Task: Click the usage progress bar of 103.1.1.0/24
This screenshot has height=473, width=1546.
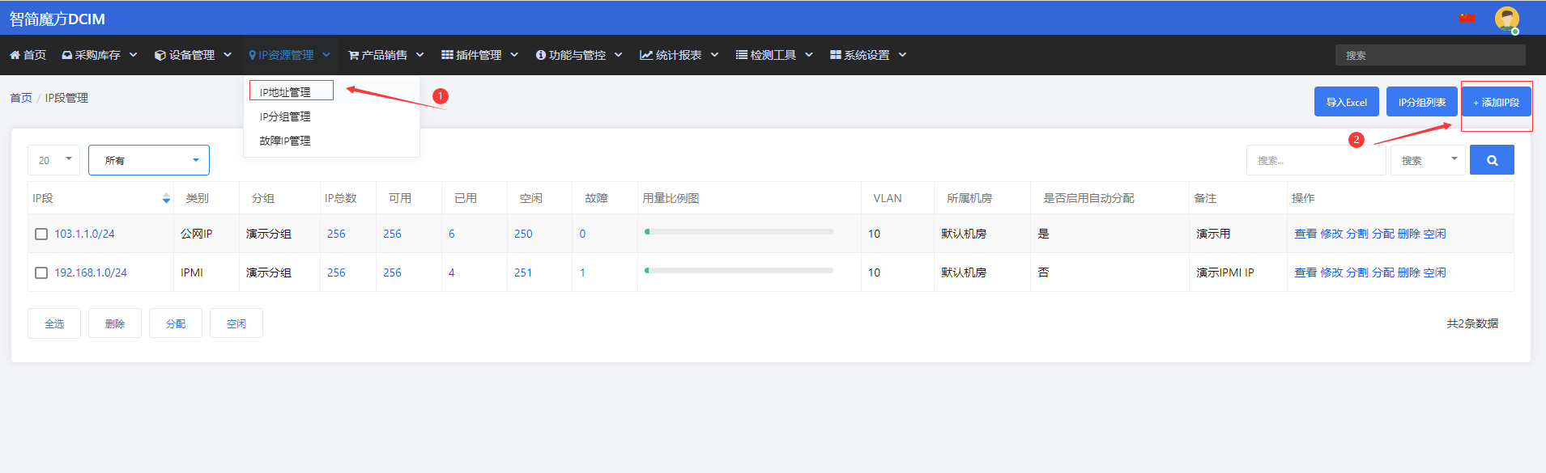Action: click(739, 232)
